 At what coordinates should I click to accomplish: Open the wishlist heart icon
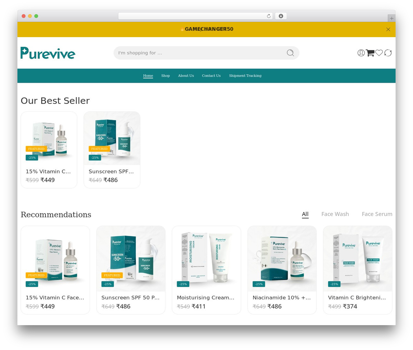[x=379, y=53]
